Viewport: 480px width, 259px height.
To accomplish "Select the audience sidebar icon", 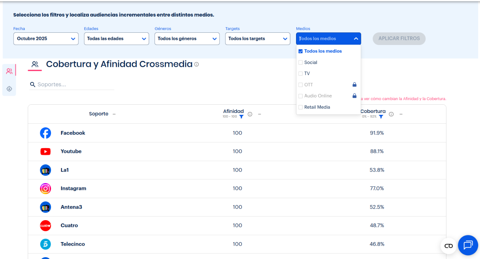I will point(9,71).
